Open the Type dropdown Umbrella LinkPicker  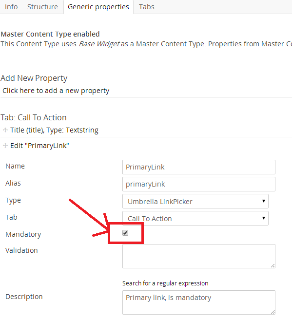tap(195, 201)
